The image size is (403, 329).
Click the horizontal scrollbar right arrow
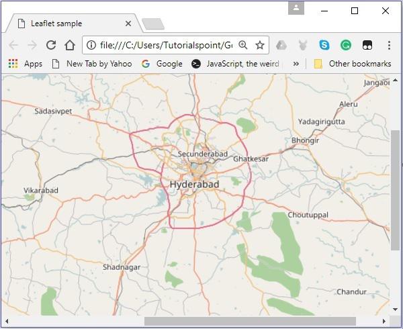click(384, 322)
